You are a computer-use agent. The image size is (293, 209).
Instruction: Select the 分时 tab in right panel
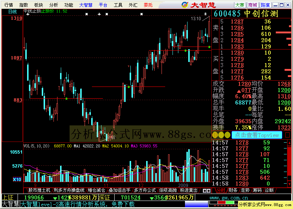[x=221, y=190]
